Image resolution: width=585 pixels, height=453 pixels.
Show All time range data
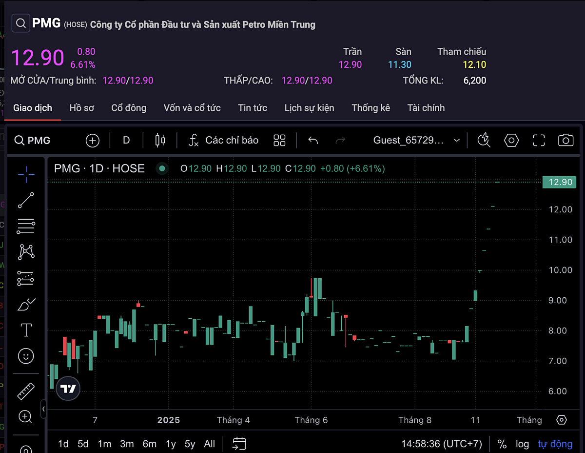tap(209, 444)
